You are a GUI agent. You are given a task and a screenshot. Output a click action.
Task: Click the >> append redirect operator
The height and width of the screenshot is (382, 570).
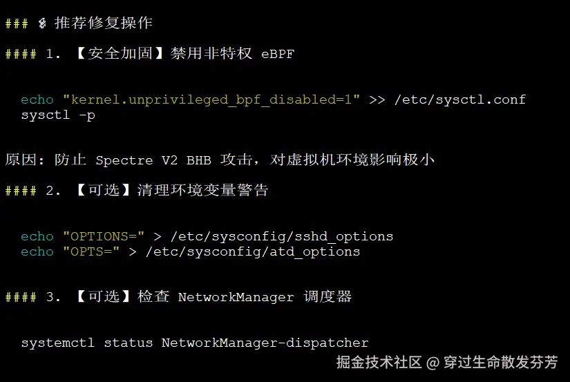[377, 99]
